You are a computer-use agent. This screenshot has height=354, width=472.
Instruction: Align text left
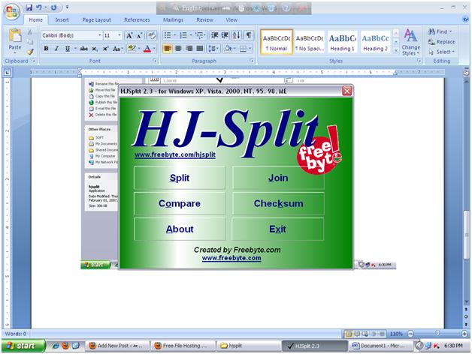click(168, 49)
